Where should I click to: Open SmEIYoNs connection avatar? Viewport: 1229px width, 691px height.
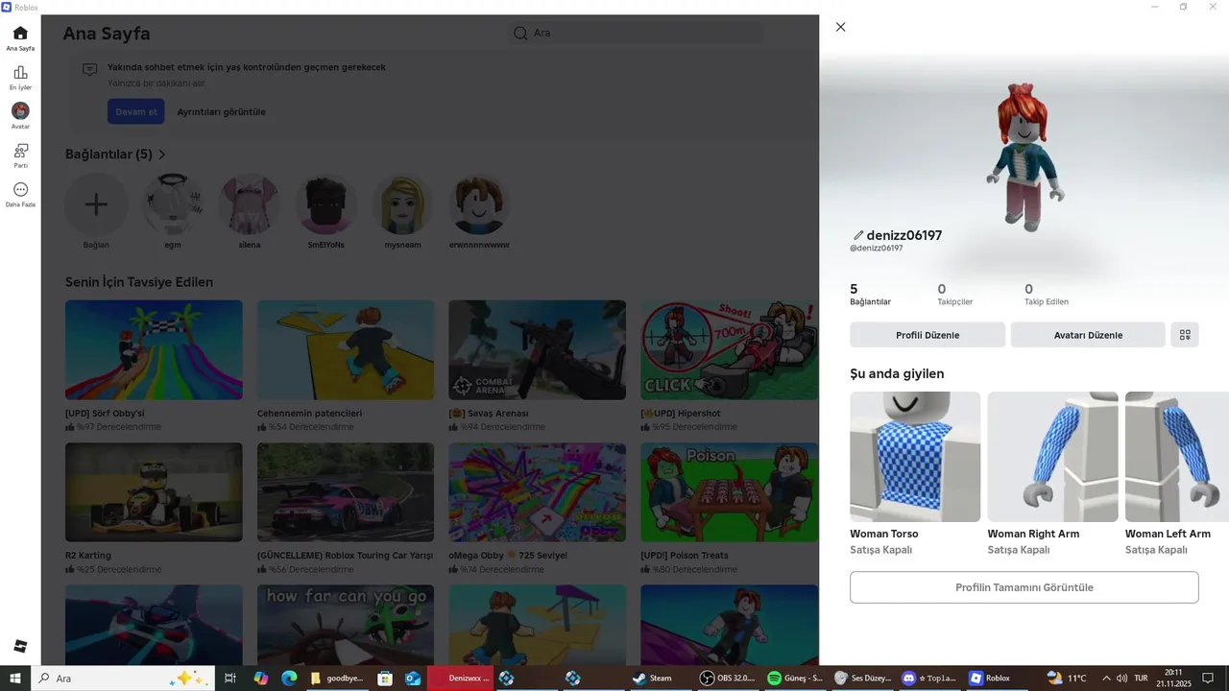(x=326, y=204)
